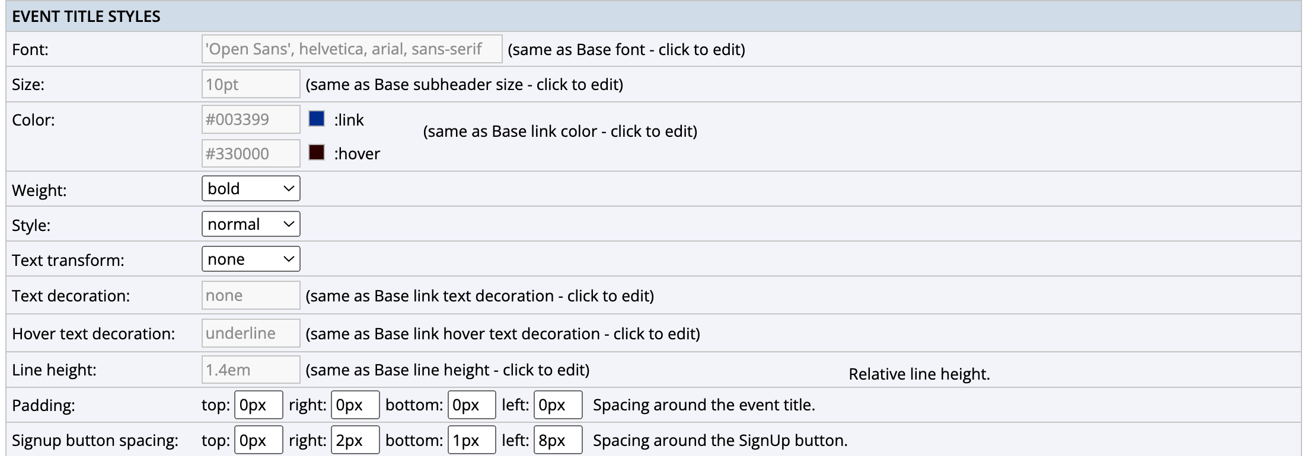
Task: Open the Weight dropdown
Action: [x=251, y=189]
